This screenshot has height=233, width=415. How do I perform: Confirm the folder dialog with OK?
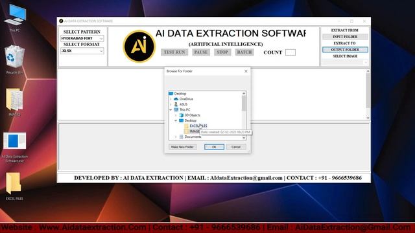pyautogui.click(x=214, y=147)
